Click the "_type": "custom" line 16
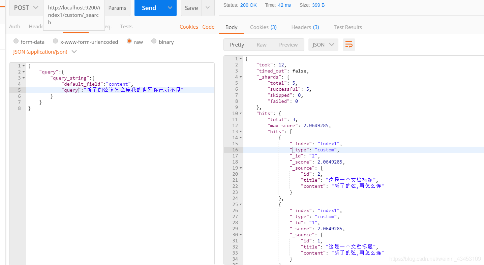484x265 pixels. [314, 150]
